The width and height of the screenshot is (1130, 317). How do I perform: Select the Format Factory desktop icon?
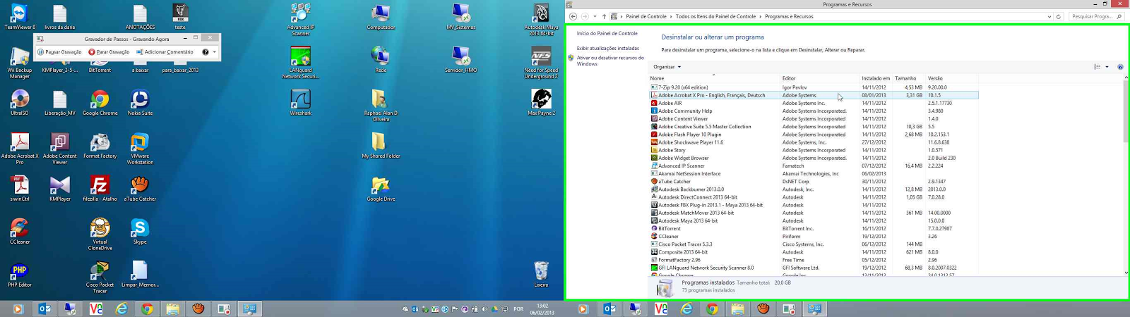click(100, 146)
